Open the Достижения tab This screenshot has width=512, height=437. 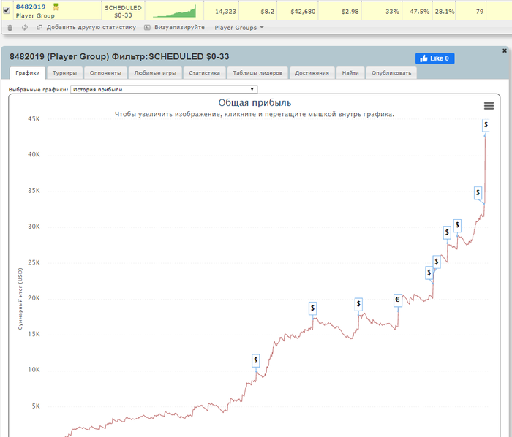tap(312, 73)
